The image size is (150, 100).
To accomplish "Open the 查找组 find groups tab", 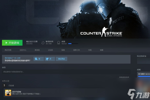I will [37, 50].
